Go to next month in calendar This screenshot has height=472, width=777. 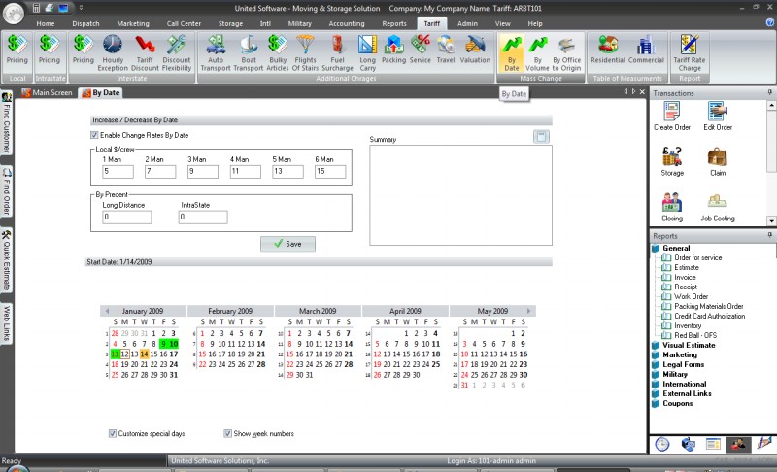[x=528, y=311]
